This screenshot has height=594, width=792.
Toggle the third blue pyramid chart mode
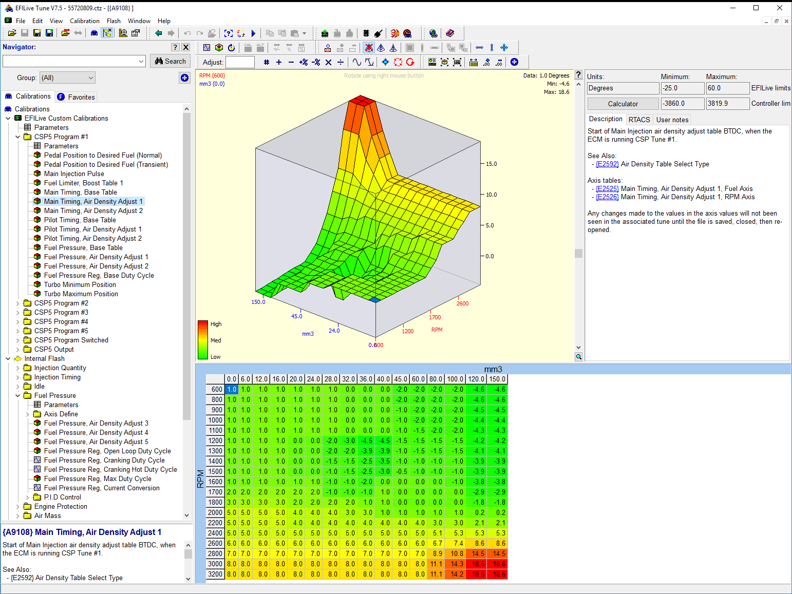[x=393, y=48]
